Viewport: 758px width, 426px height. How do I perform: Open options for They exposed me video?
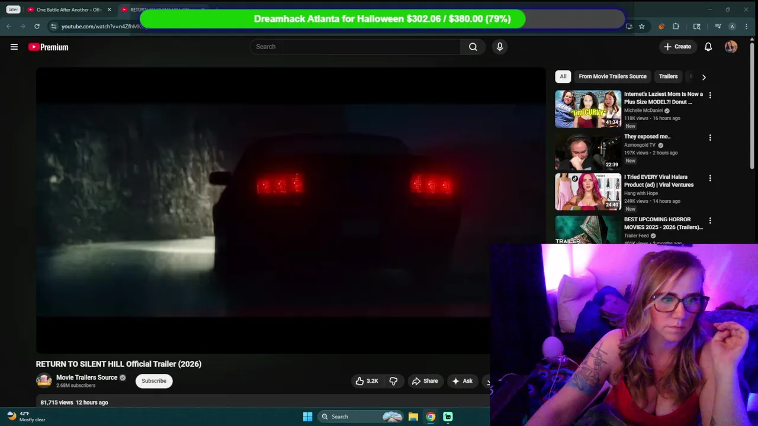(x=710, y=137)
